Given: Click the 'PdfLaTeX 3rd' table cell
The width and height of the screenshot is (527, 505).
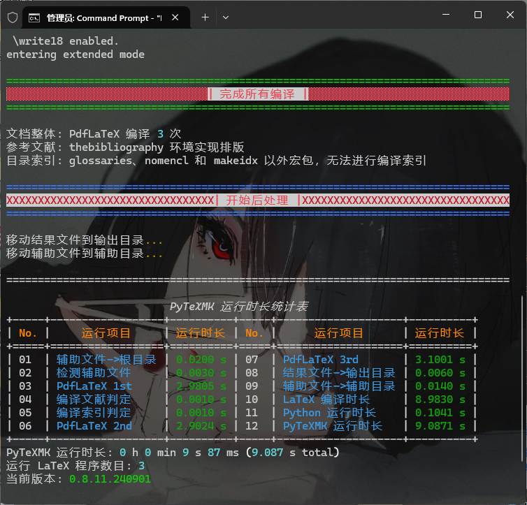Looking at the screenshot, I should pyautogui.click(x=320, y=360).
